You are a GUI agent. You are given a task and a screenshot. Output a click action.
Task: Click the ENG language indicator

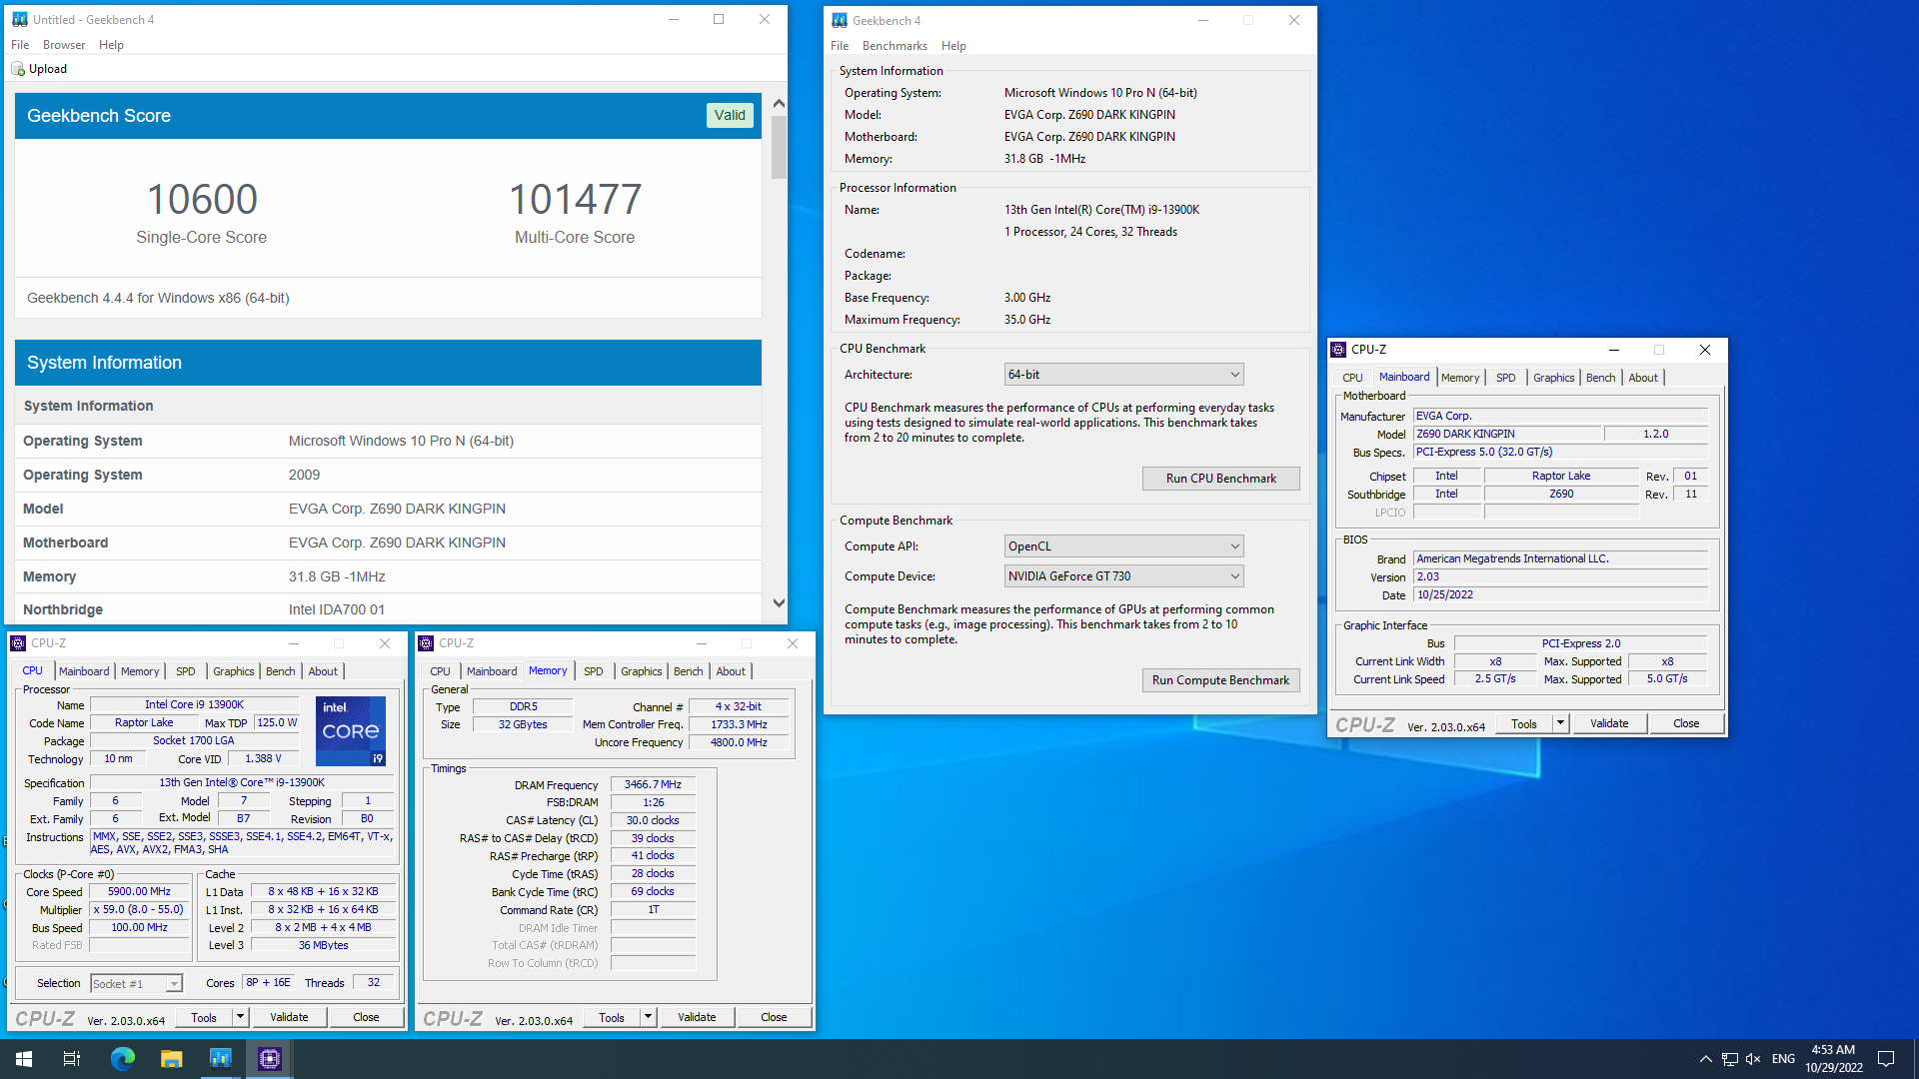[1783, 1059]
